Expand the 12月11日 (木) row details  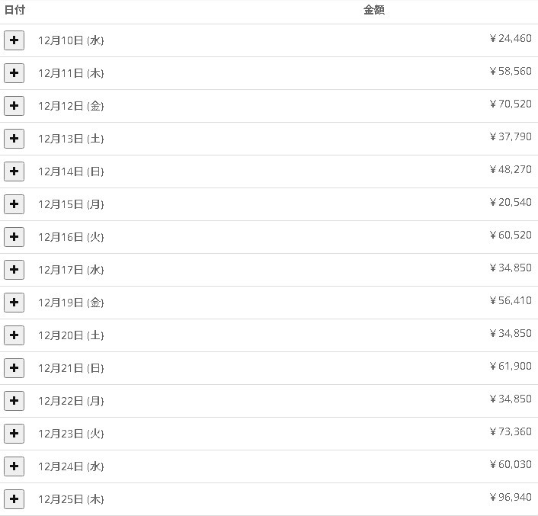[x=14, y=73]
